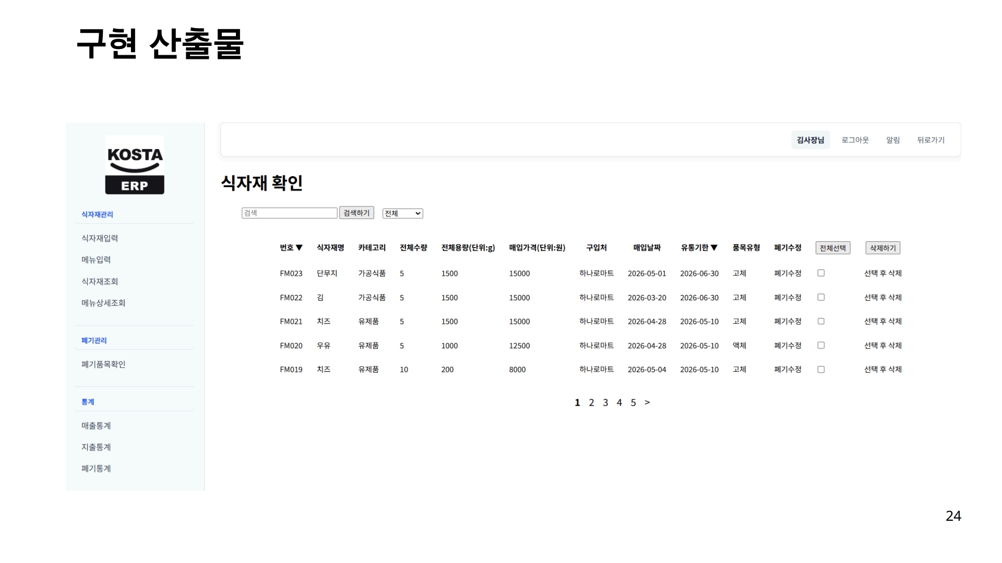Click the 폐기관리 sidebar heading
Image resolution: width=1002 pixels, height=563 pixels.
(x=94, y=340)
